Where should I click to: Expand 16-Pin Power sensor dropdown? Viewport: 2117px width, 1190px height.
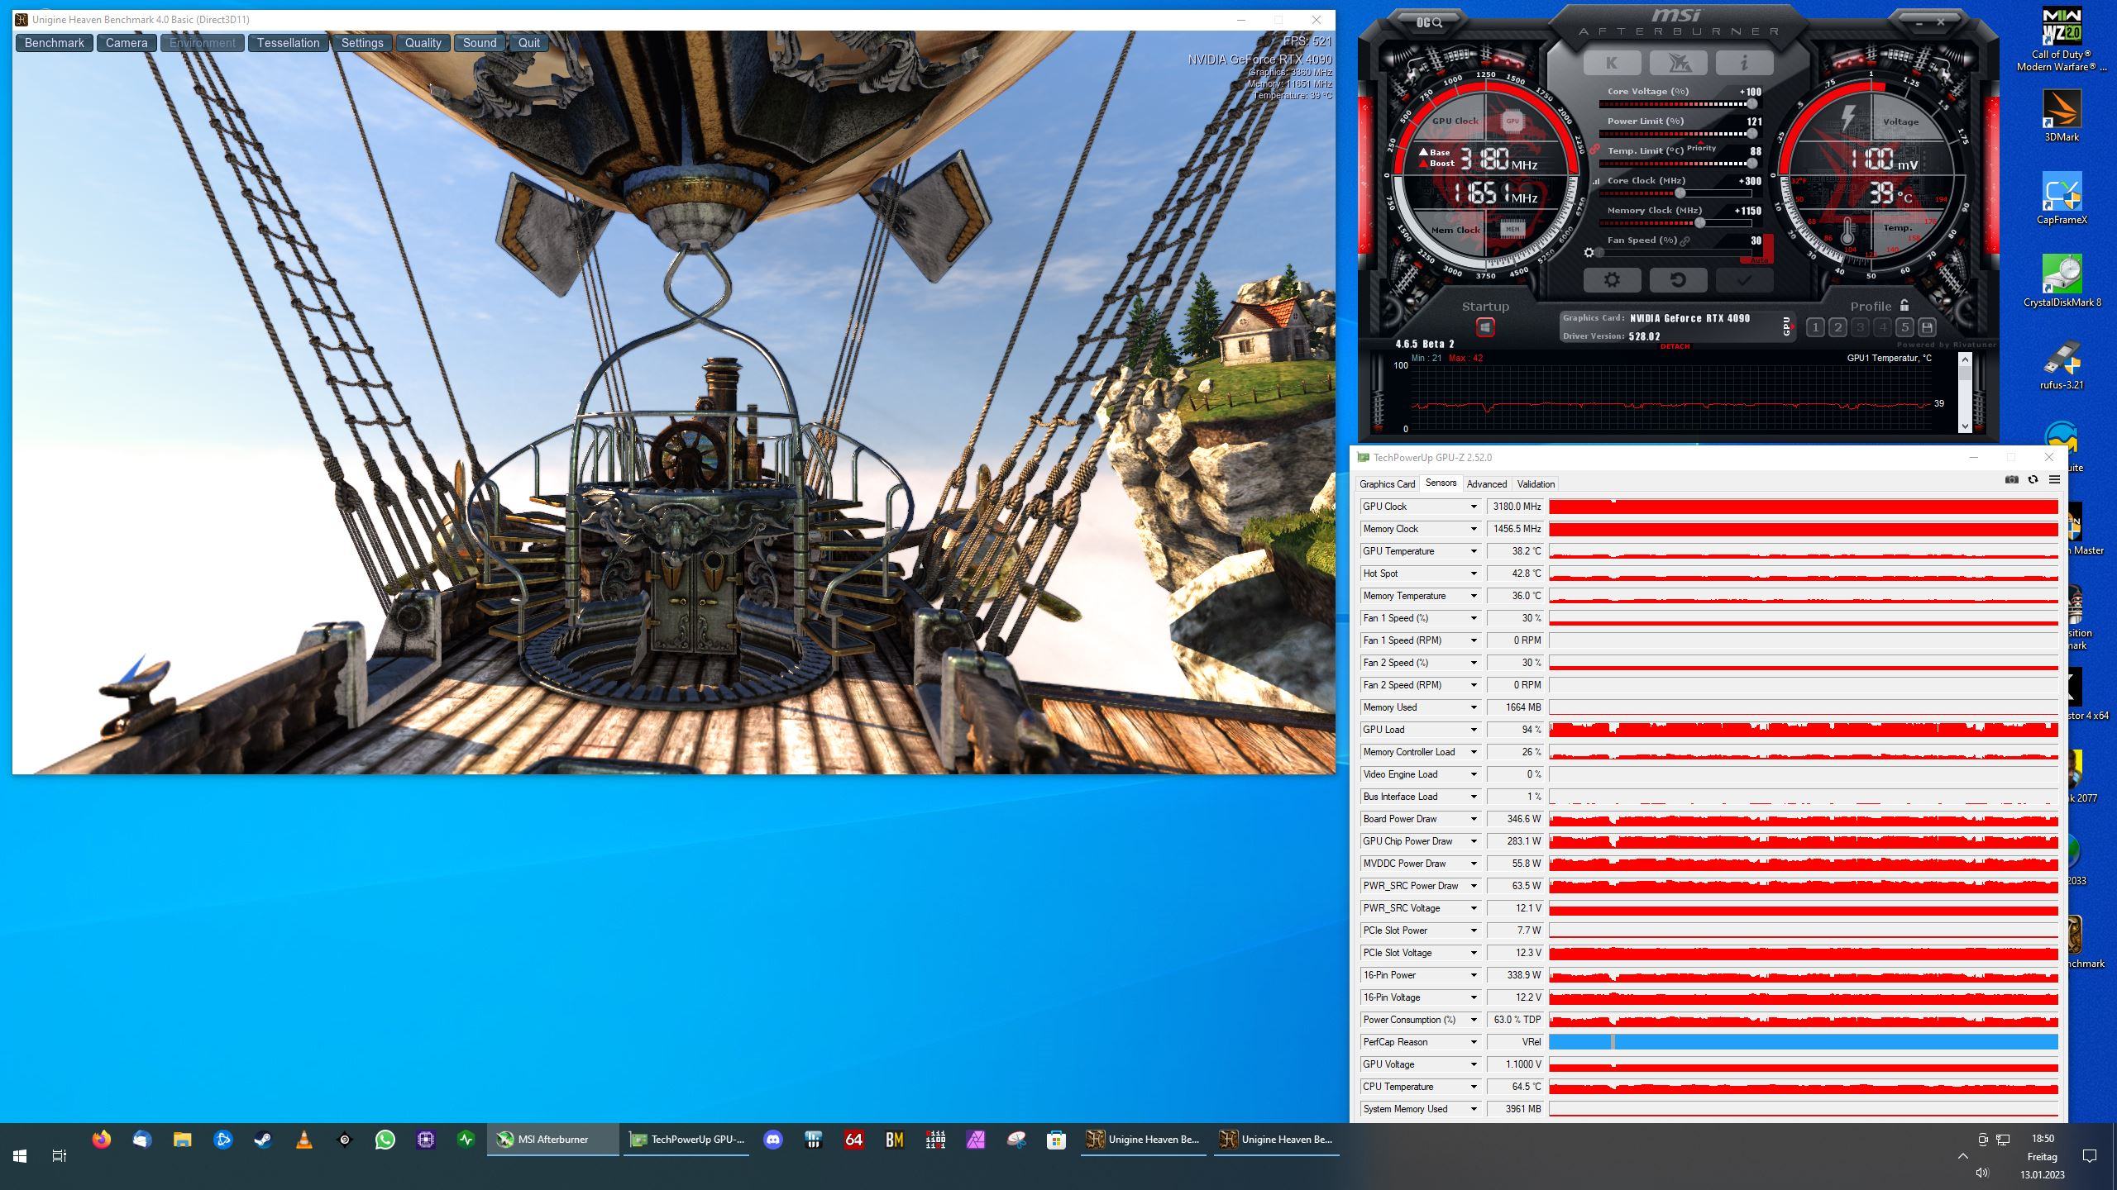click(x=1473, y=975)
